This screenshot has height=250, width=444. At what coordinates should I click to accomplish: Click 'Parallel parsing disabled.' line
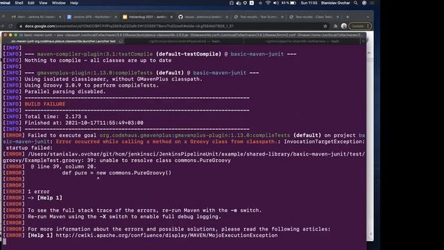pyautogui.click(x=65, y=92)
